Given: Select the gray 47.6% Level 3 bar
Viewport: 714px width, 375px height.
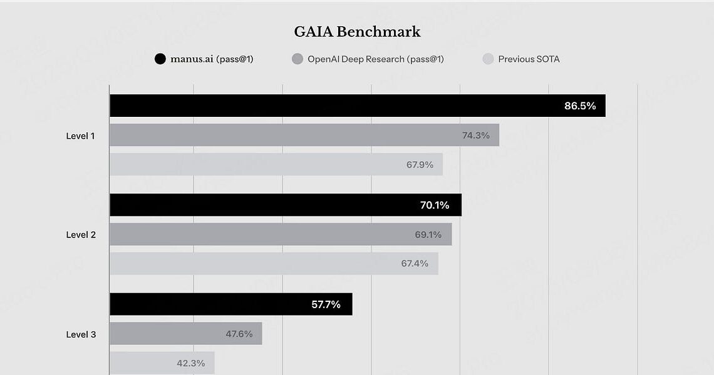Looking at the screenshot, I should click(x=185, y=334).
